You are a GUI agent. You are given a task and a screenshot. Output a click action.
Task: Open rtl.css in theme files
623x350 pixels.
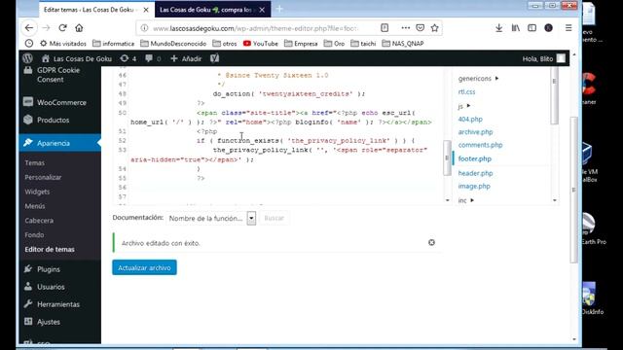pos(466,91)
